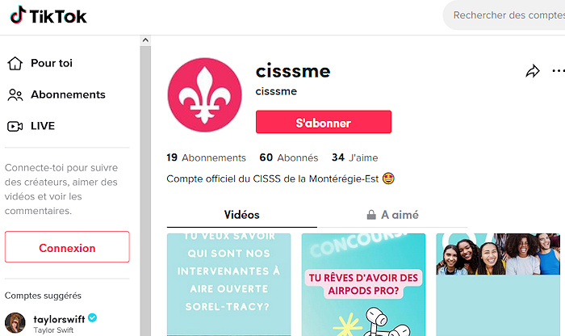The height and width of the screenshot is (336, 565).
Task: Open the three-dots more options menu
Action: [559, 70]
